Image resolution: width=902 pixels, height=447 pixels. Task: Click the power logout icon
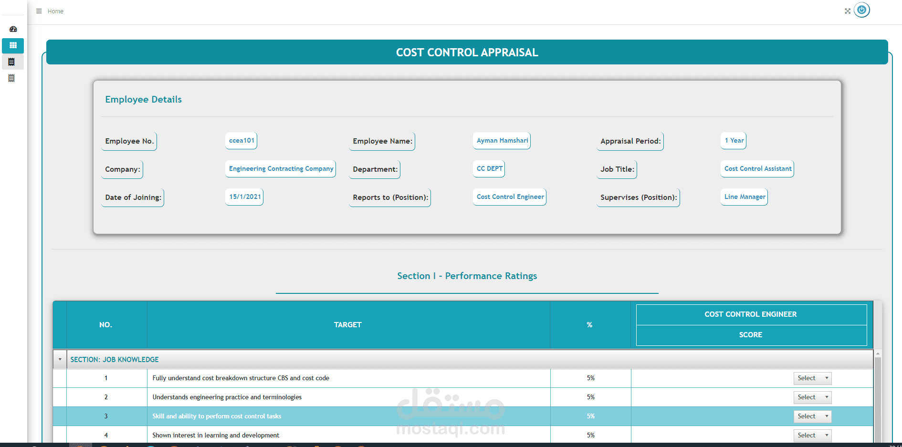pos(861,10)
